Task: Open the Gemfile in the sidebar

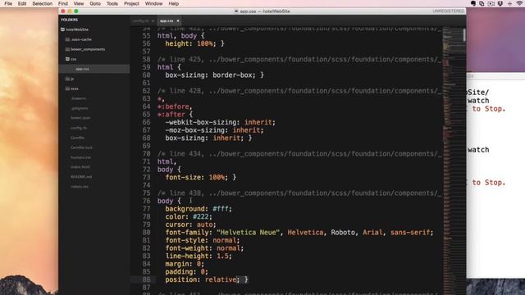Action: coord(77,138)
